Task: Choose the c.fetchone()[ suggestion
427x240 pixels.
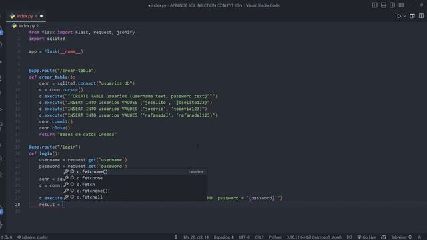Action: [x=135, y=191]
